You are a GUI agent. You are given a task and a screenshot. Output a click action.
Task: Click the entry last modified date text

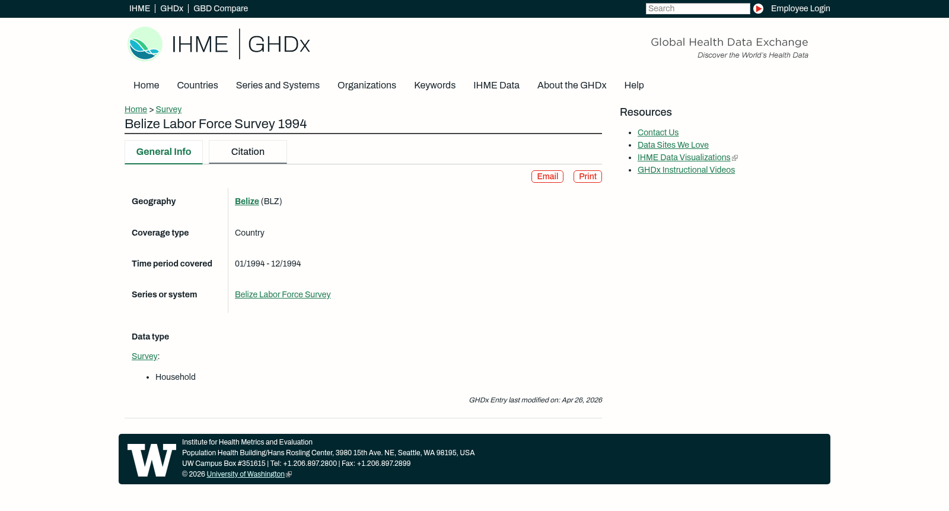536,401
